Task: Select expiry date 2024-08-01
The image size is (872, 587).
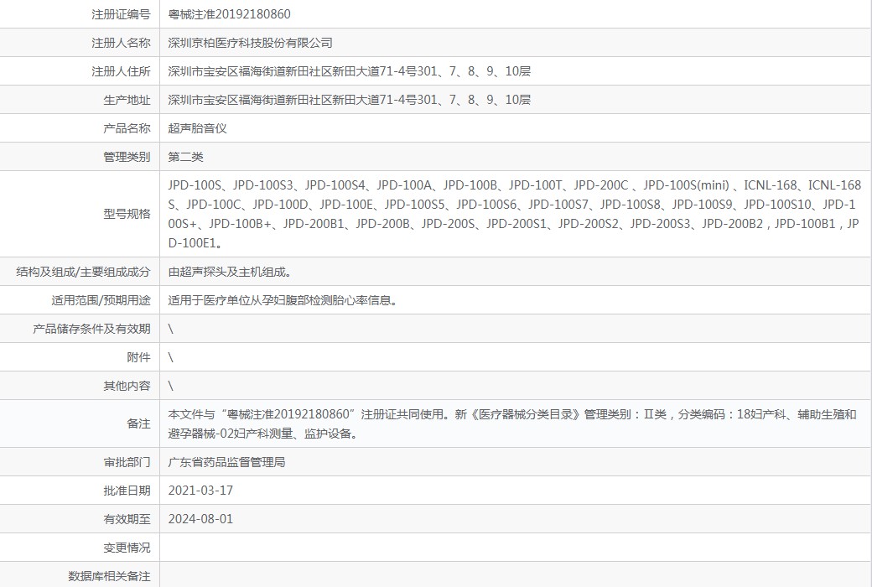Action: coord(200,519)
